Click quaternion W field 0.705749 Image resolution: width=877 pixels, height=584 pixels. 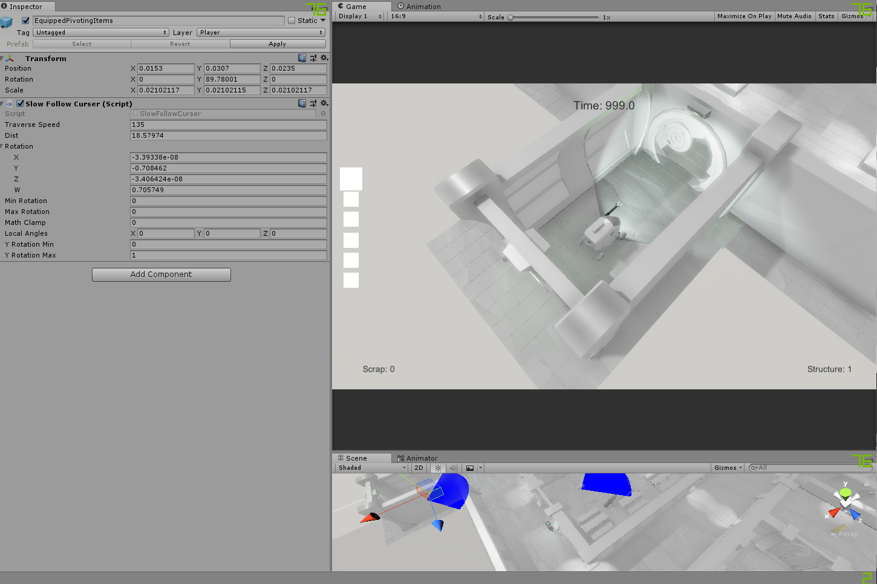point(229,190)
